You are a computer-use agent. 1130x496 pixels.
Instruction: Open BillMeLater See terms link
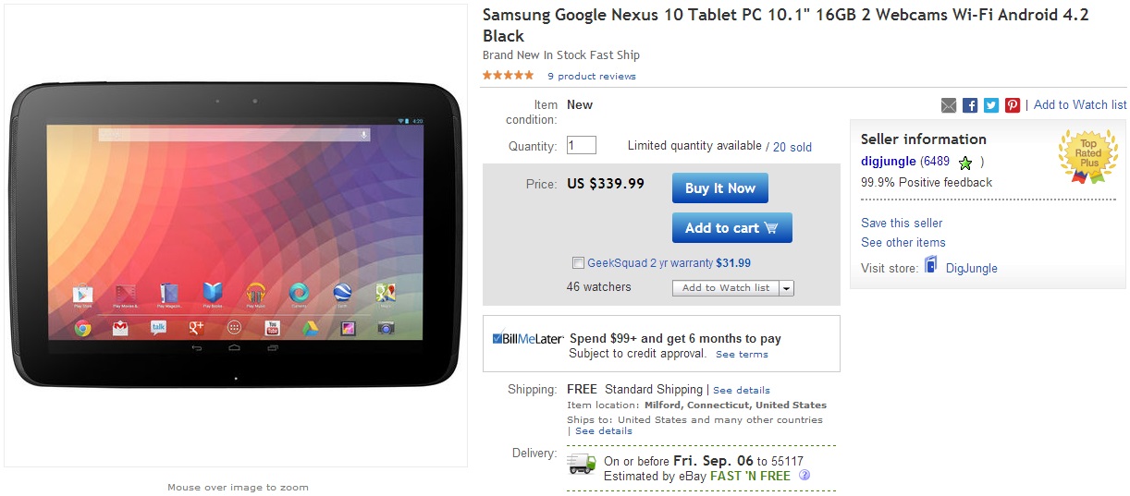[x=742, y=355]
